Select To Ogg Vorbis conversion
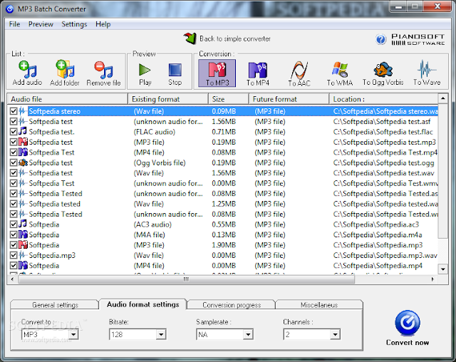456x362 pixels. coord(383,73)
